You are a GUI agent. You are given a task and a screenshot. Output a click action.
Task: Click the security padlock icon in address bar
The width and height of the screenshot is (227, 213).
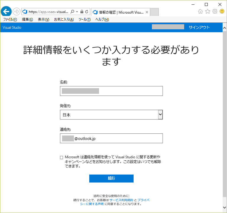(82, 12)
